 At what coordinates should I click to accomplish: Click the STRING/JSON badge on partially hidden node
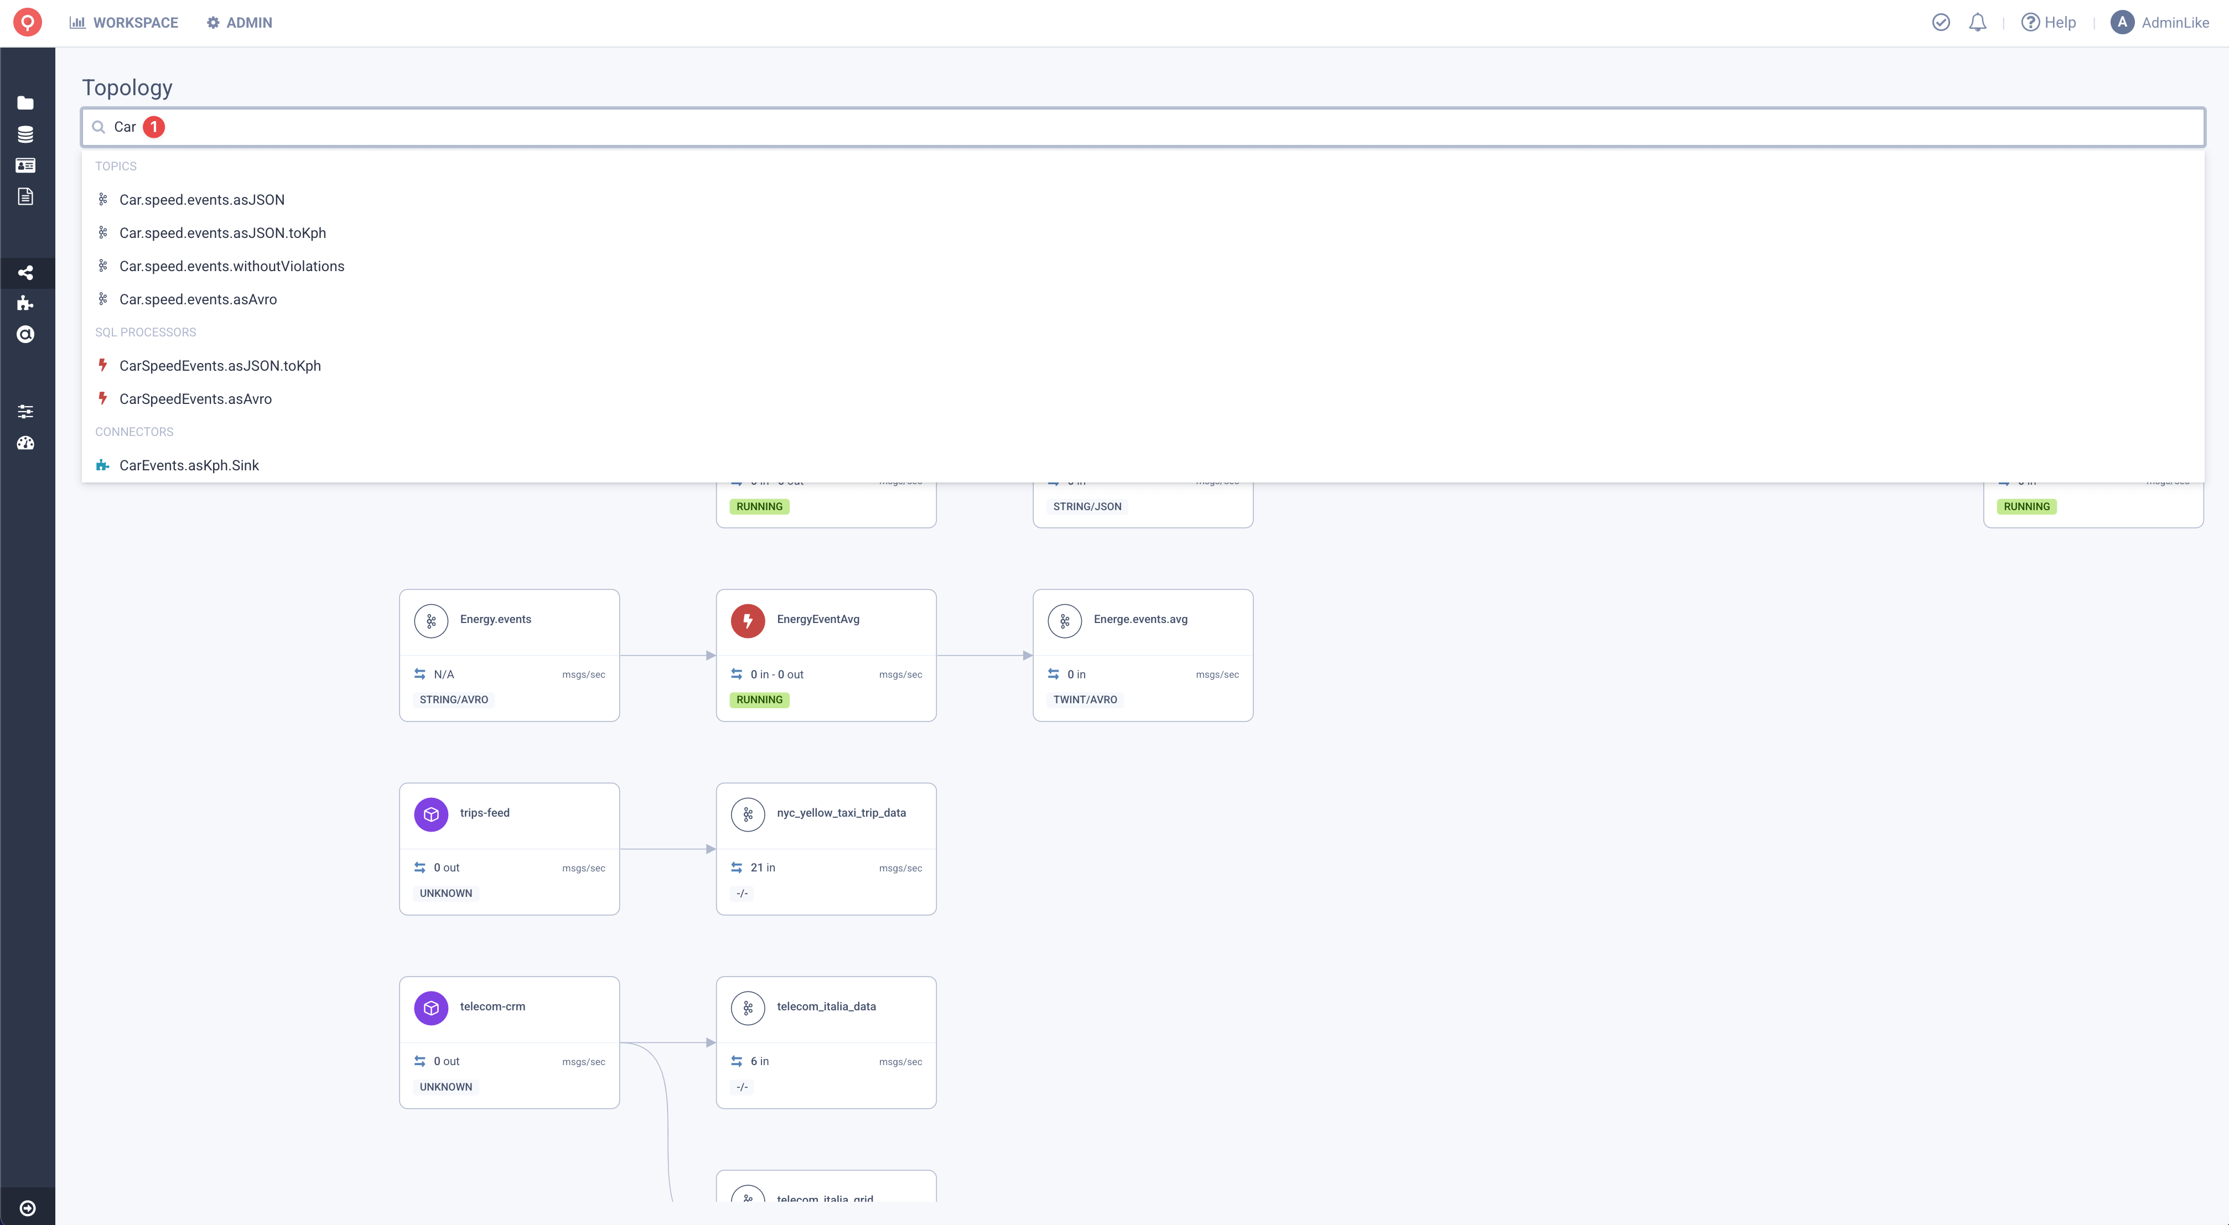pos(1088,507)
